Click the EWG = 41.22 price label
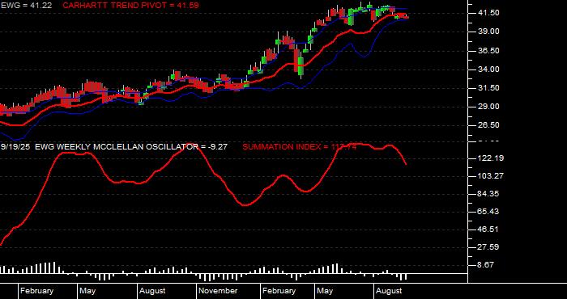The width and height of the screenshot is (567, 299). pyautogui.click(x=26, y=6)
